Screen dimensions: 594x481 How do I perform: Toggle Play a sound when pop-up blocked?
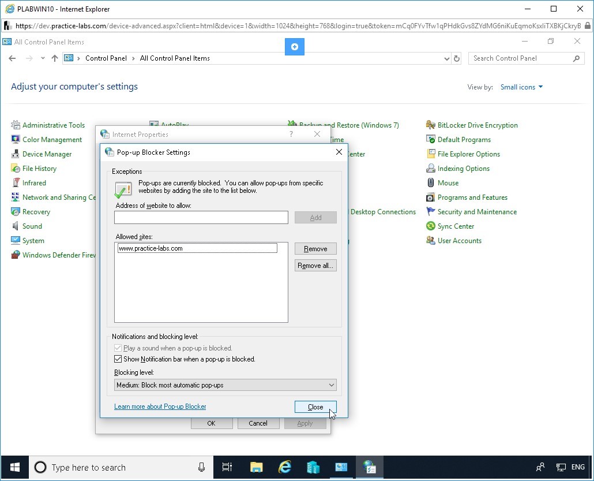[118, 348]
